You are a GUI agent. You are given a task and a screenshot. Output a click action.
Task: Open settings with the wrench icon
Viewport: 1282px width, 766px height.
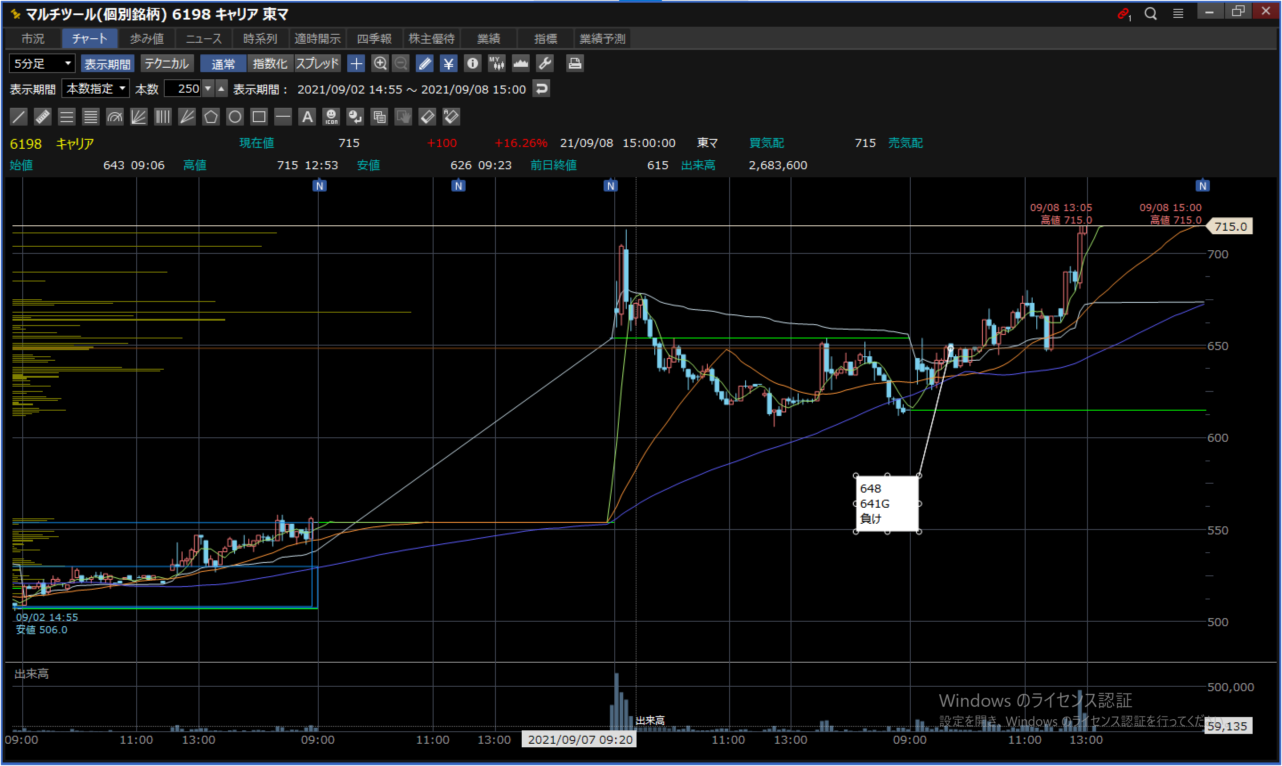(x=545, y=64)
